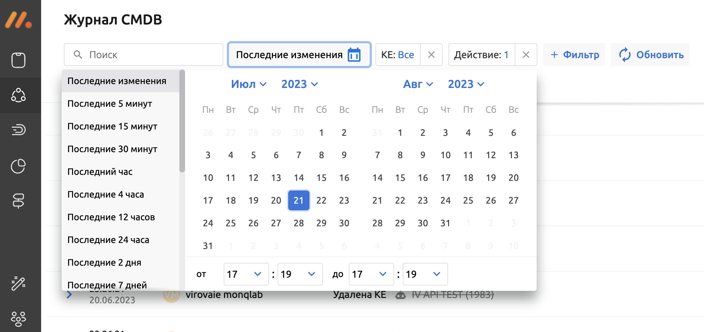Viewport: 704px width, 332px height.
Task: Open the Июл month dropdown
Action: tap(248, 84)
